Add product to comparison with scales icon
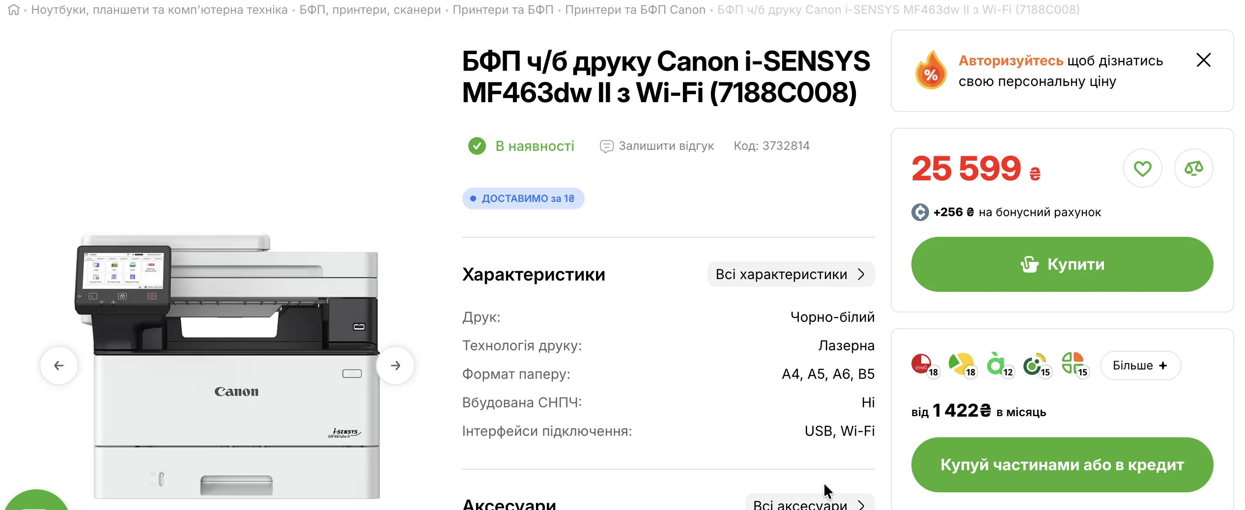1245x510 pixels. tap(1193, 169)
